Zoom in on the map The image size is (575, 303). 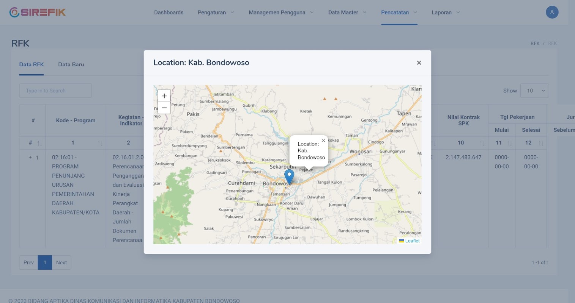pos(164,96)
